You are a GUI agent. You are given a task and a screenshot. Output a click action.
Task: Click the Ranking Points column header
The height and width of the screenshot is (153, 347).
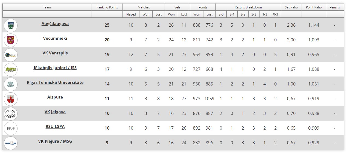pos(107,7)
